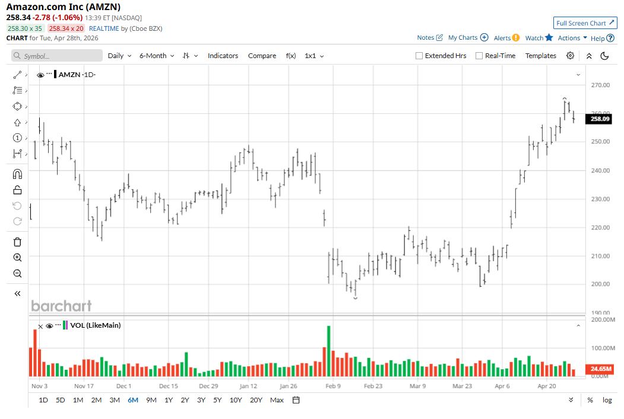Viewport: 624px width, 419px height.
Task: Remove the VOL indicator with X
Action: tap(40, 327)
